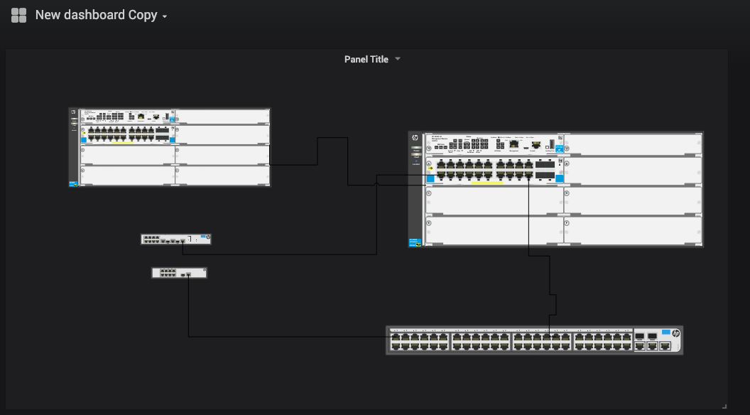
Task: Select the console port on the management module
Action: 536,144
